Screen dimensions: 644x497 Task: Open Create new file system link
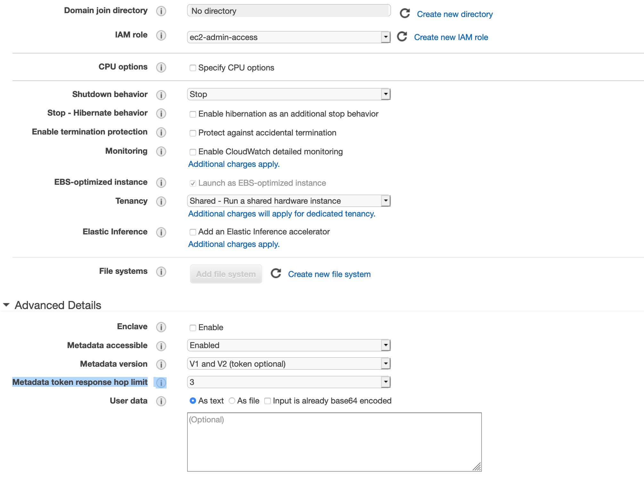pyautogui.click(x=329, y=274)
